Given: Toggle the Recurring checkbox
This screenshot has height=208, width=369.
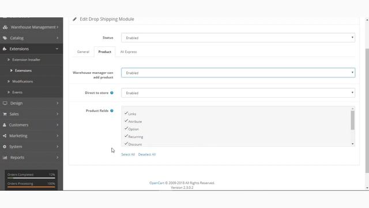Looking at the screenshot, I should coord(126,136).
